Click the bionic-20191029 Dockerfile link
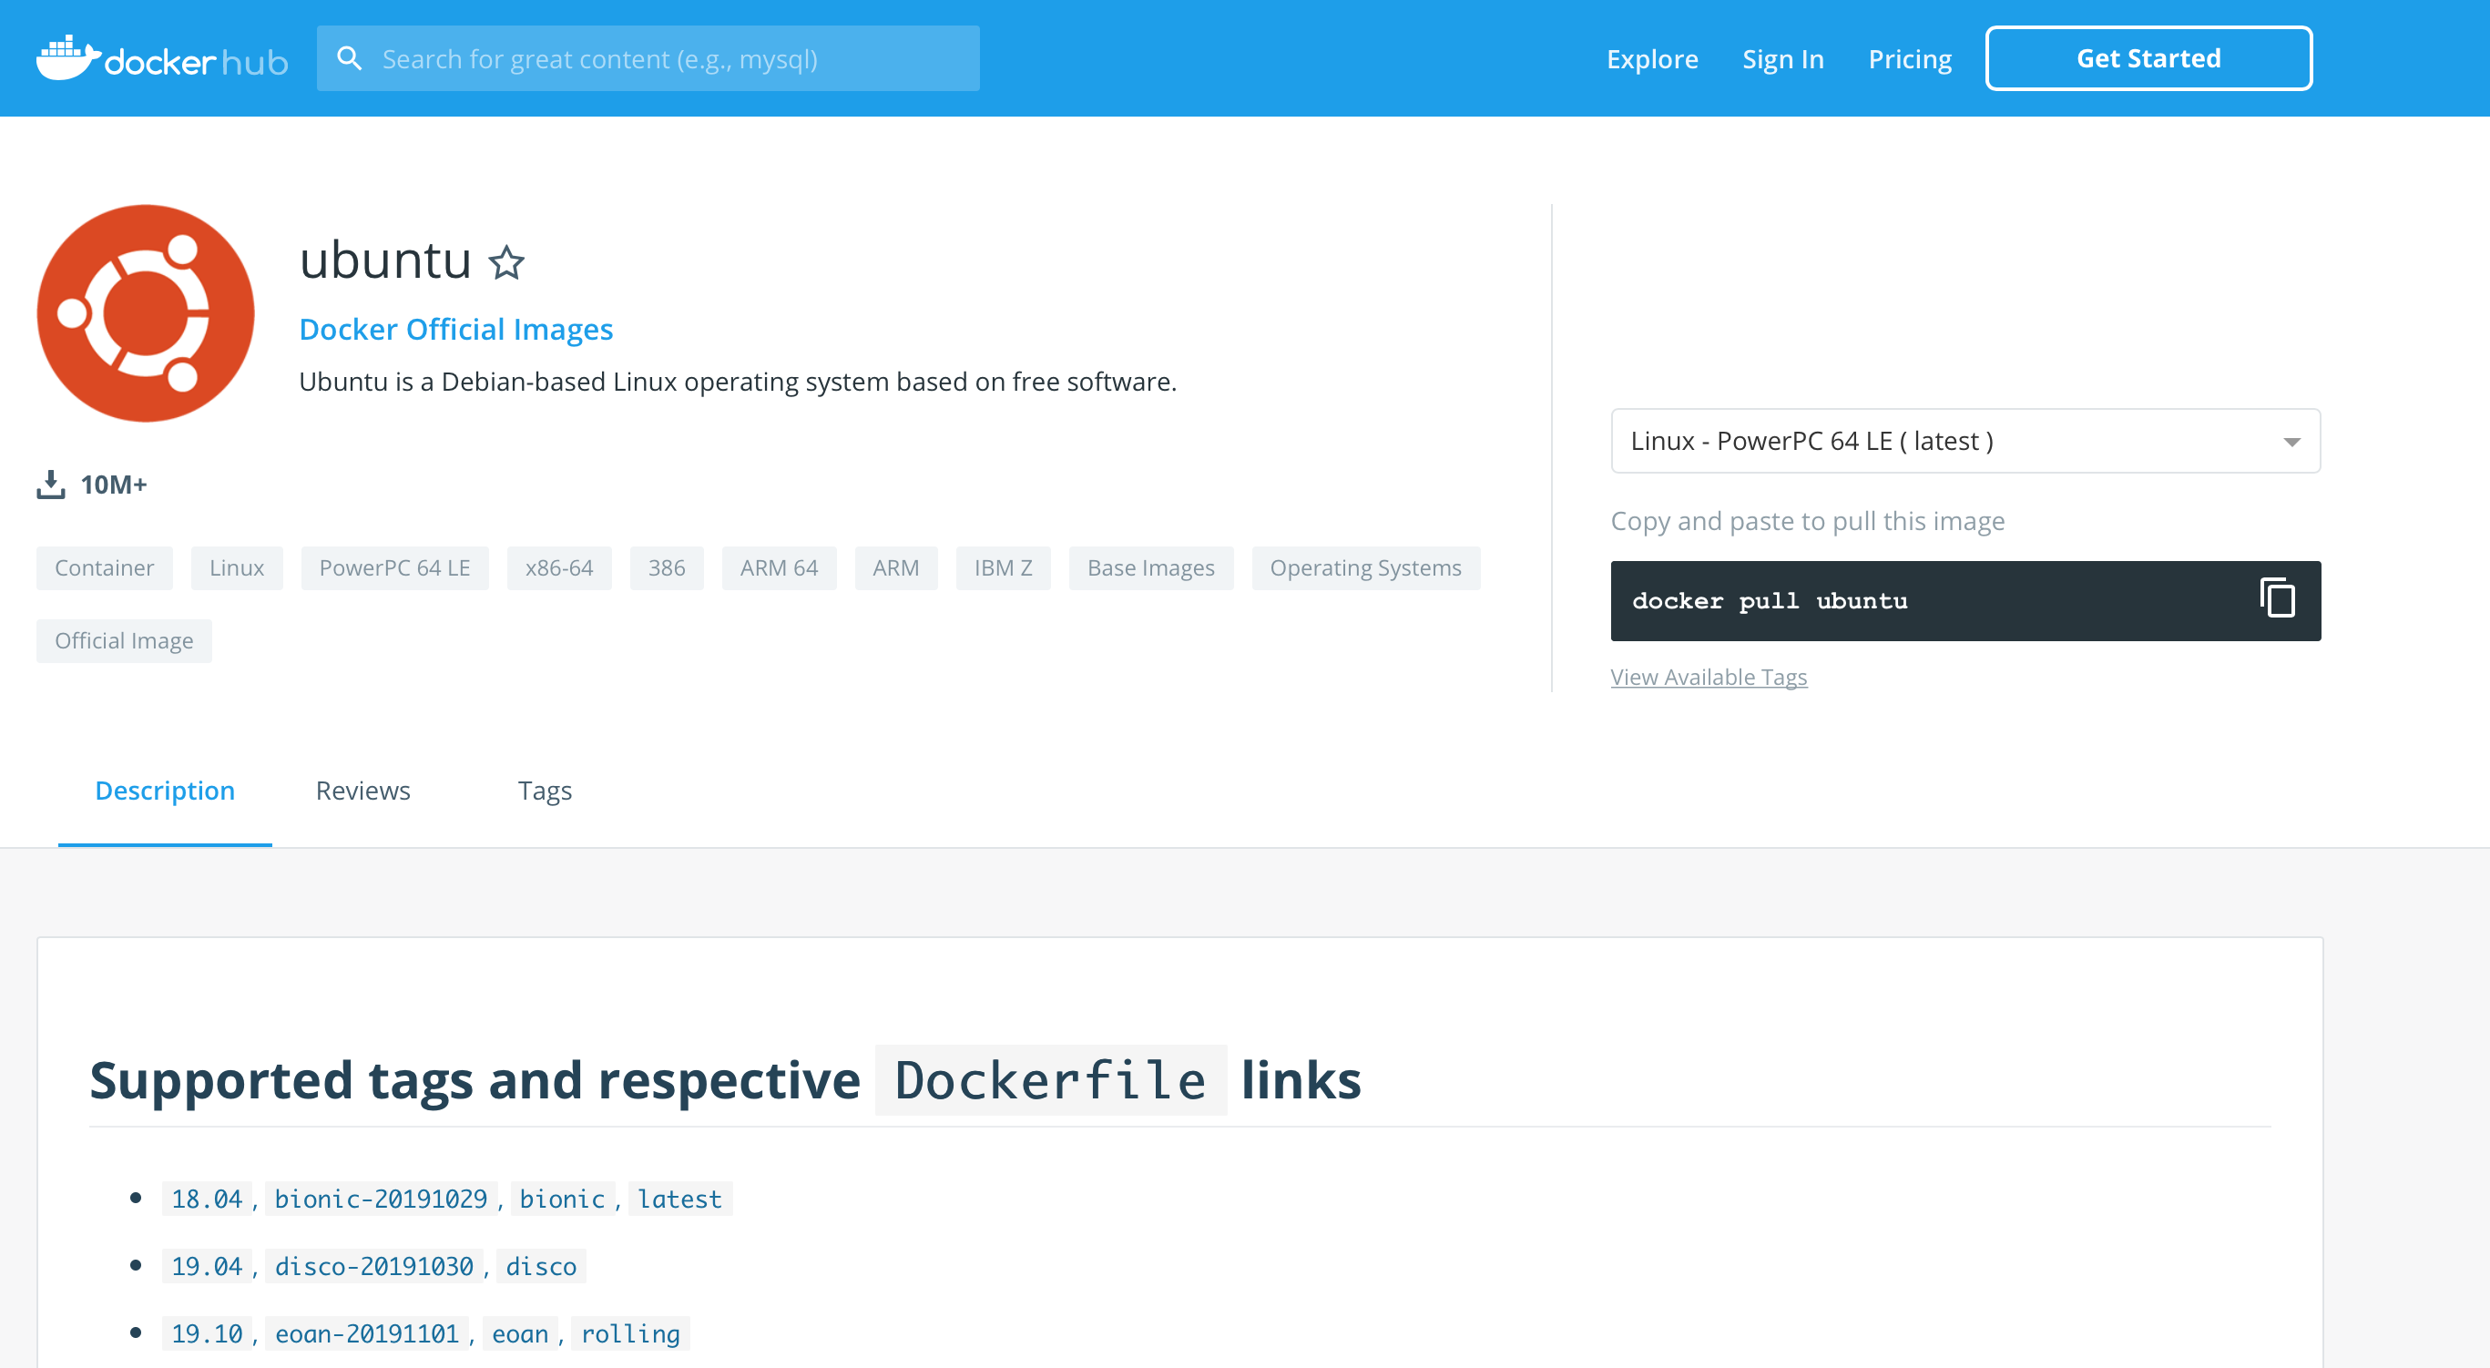Image resolution: width=2490 pixels, height=1368 pixels. point(381,1198)
